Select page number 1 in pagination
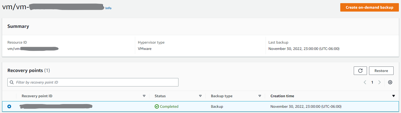401x113 pixels. (x=372, y=82)
